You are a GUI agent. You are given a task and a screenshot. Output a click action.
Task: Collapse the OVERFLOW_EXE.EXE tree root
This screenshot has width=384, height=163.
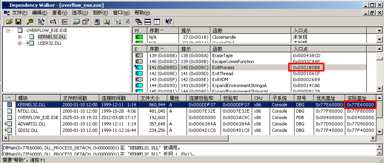[x=8, y=31]
